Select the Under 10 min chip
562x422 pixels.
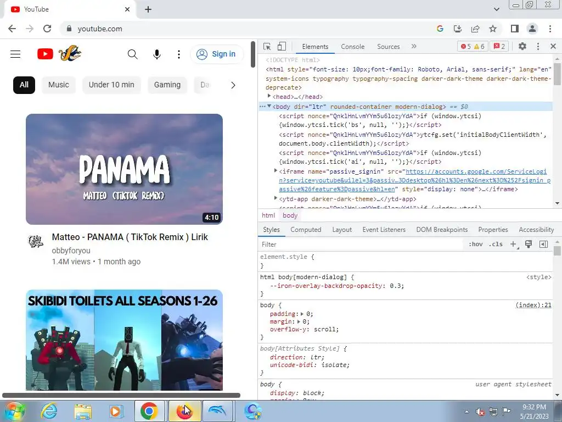111,85
